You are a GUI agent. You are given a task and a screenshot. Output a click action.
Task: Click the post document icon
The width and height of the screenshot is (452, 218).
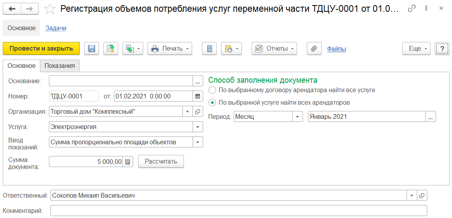[x=111, y=49]
